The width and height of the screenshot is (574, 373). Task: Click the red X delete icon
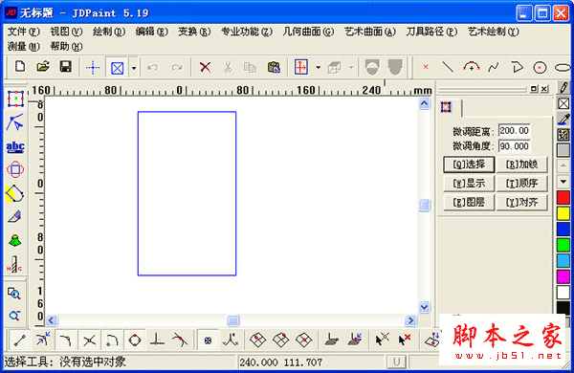click(x=205, y=67)
